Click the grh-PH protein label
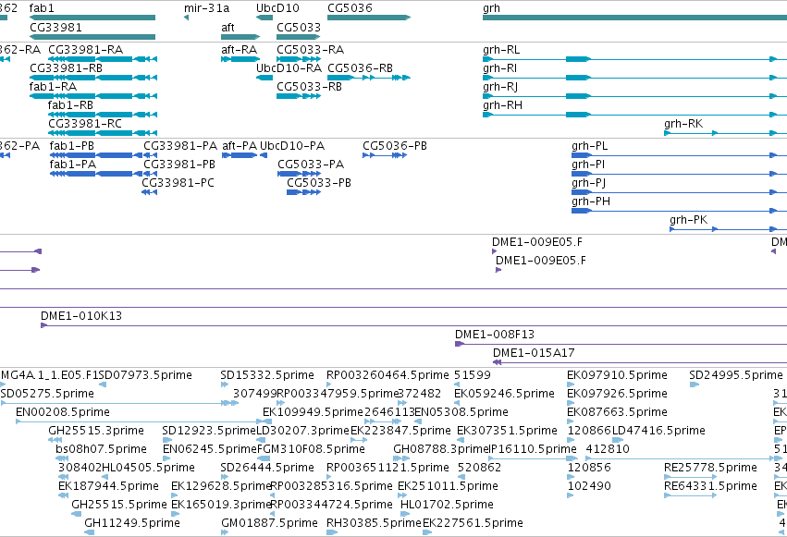 tap(591, 201)
